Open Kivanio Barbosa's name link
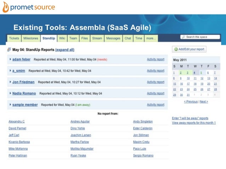Viewport: 226px width, 169px height. pyautogui.click(x=19, y=142)
